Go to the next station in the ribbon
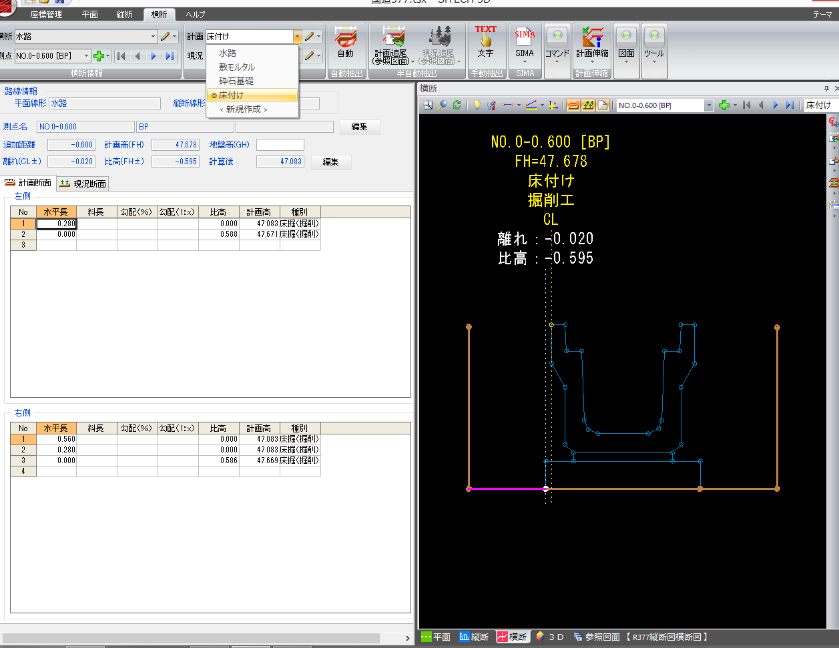839x648 pixels. (x=154, y=56)
